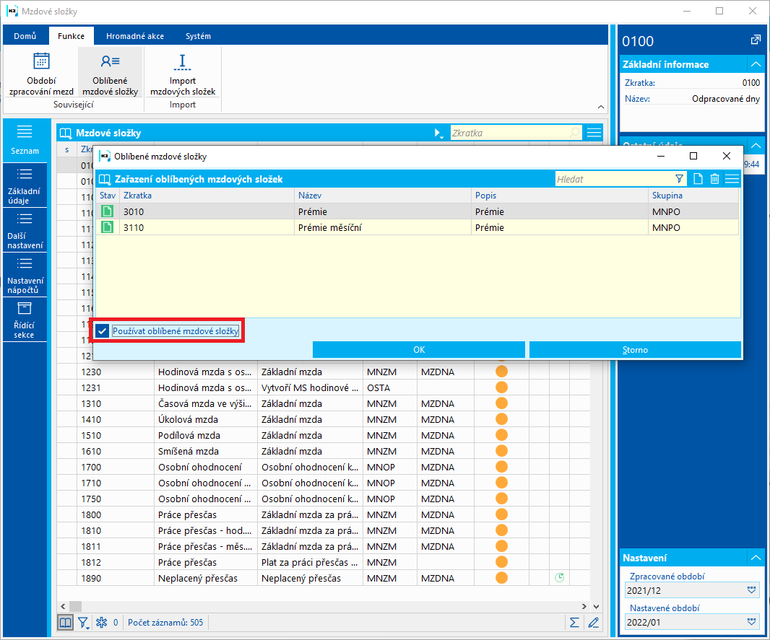The height and width of the screenshot is (640, 770).
Task: Click horizontal scrollbar right arrow
Action: click(584, 606)
